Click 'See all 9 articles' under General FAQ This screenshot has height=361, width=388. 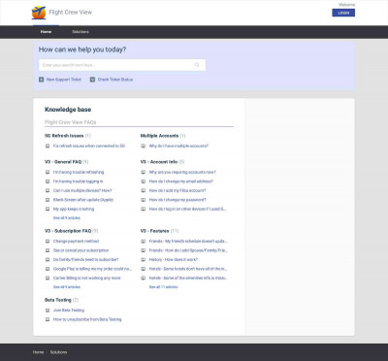(x=67, y=218)
